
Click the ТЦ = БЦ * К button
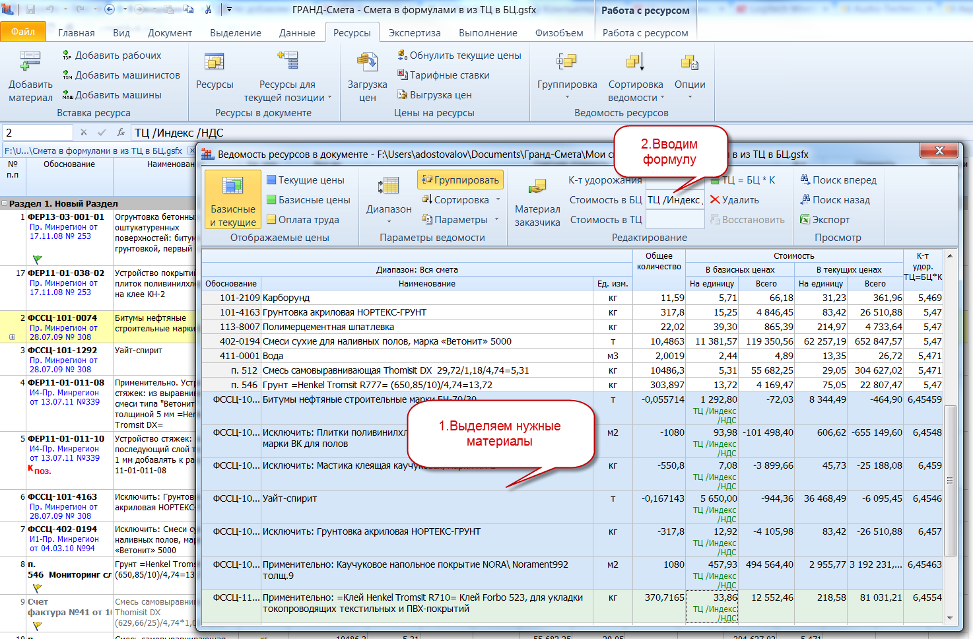click(741, 180)
